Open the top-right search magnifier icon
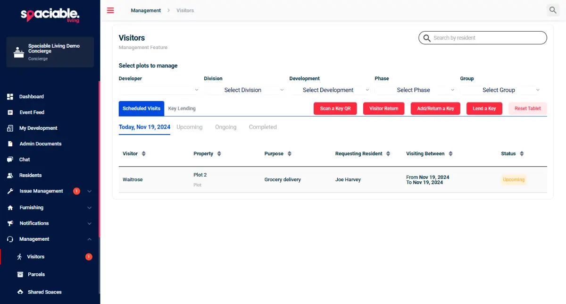This screenshot has width=566, height=304. 552,10
